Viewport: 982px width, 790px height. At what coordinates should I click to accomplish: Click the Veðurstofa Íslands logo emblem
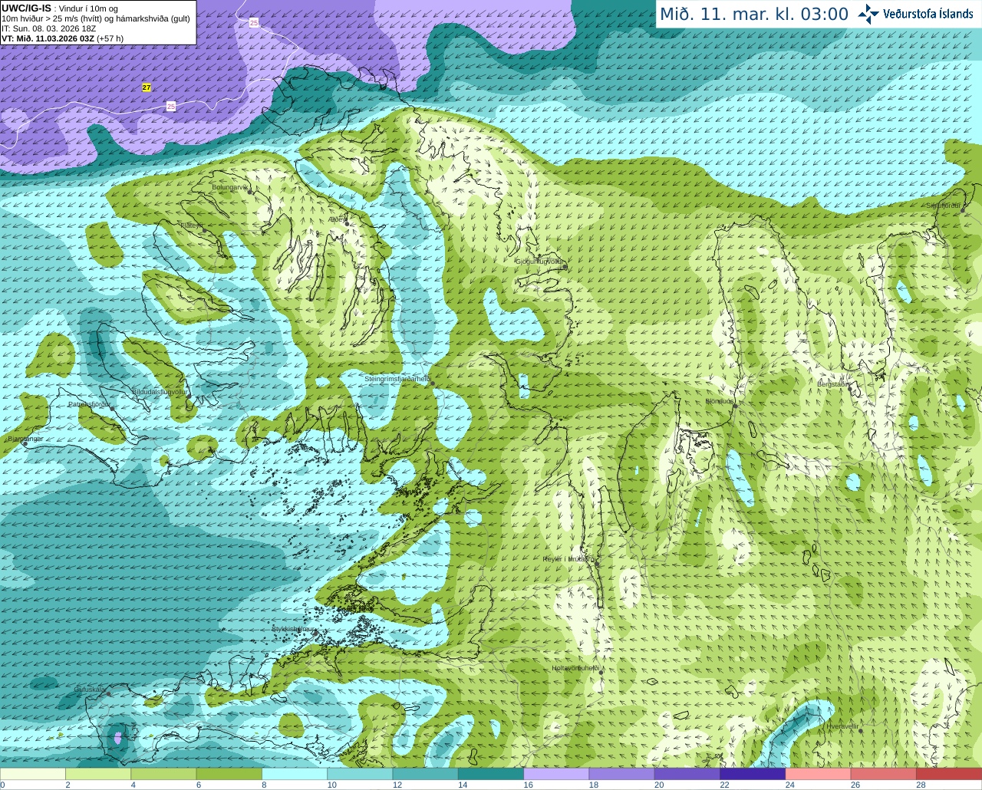click(868, 14)
